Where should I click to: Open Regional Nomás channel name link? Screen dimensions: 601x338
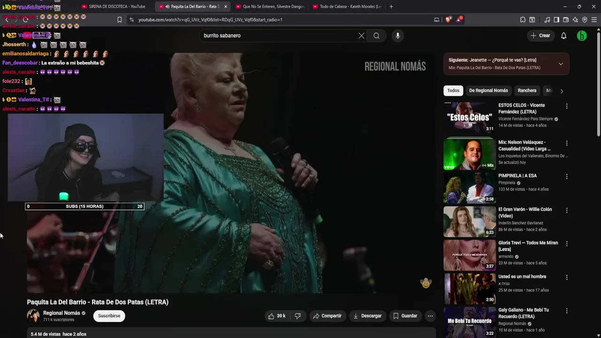coord(62,313)
